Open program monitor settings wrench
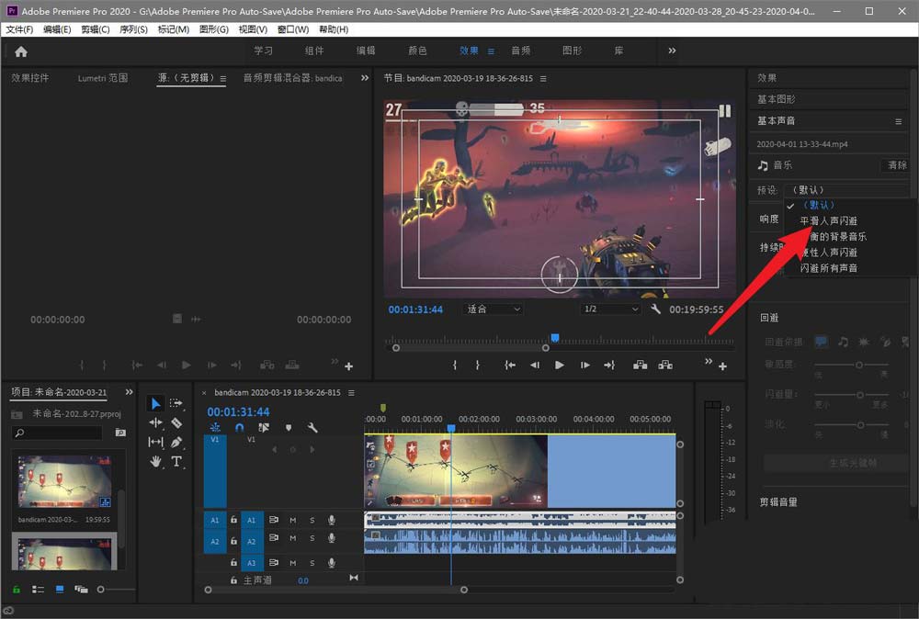Image resolution: width=919 pixels, height=619 pixels. pyautogui.click(x=655, y=309)
